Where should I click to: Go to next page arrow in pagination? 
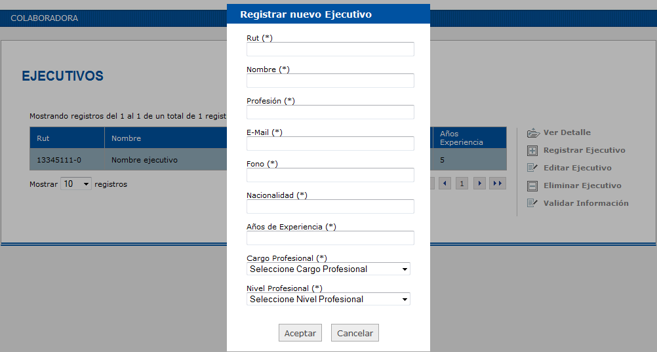click(x=479, y=184)
